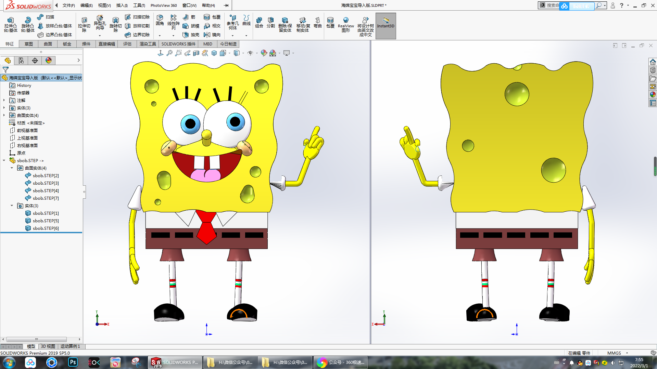Expand the 注解 (Annotations) tree node
The image size is (657, 369).
pyautogui.click(x=4, y=101)
